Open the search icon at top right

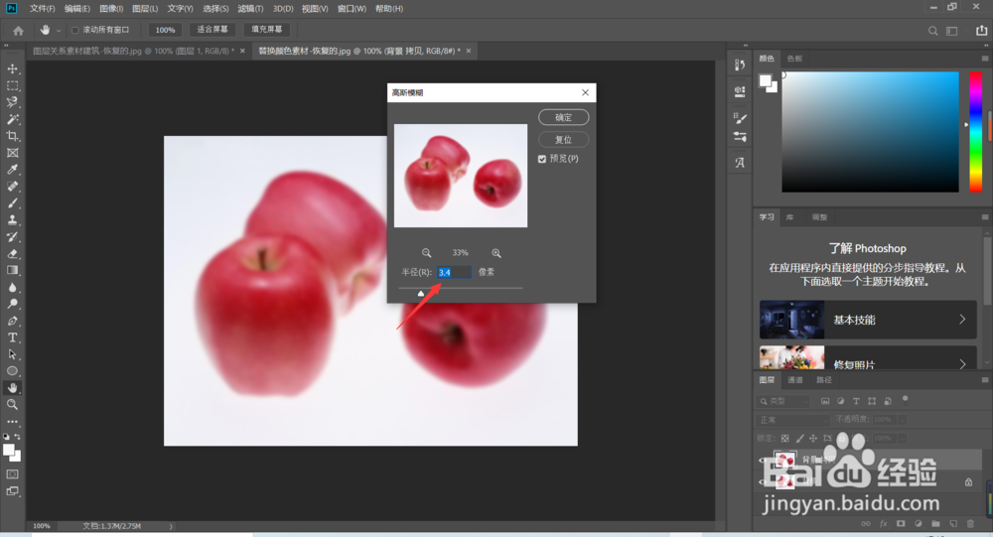point(932,31)
